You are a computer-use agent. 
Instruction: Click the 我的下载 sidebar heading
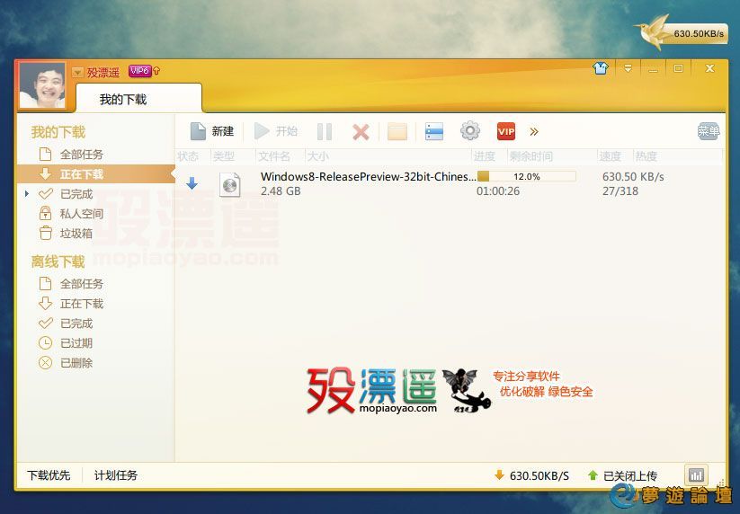click(58, 132)
